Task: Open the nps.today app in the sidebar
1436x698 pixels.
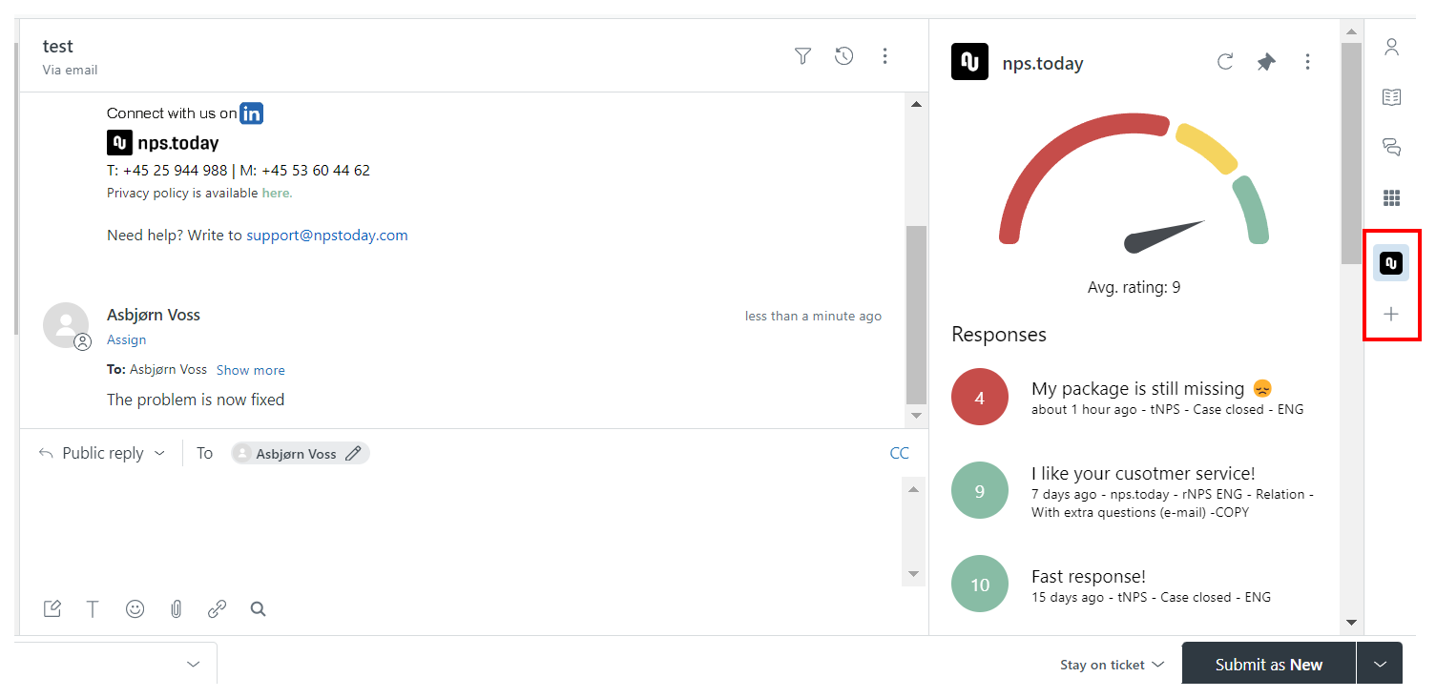Action: tap(1391, 261)
